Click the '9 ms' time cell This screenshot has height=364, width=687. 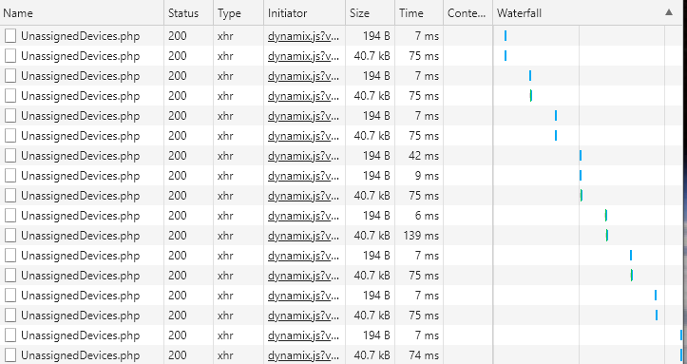point(427,176)
